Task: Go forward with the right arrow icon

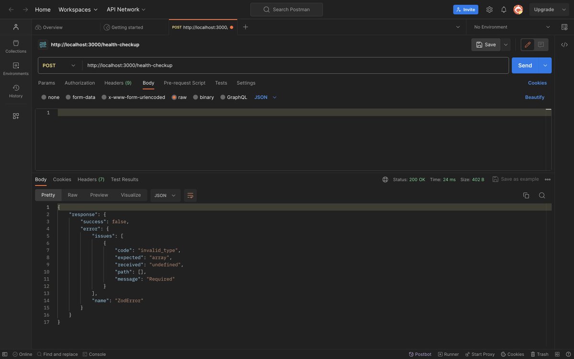Action: tap(25, 10)
